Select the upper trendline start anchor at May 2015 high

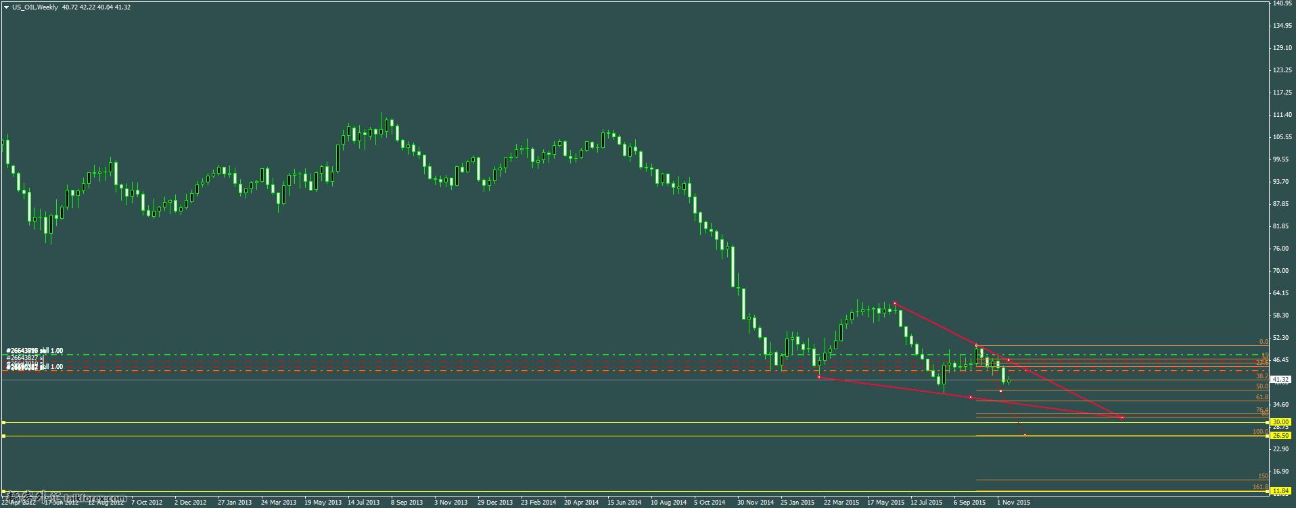coord(894,303)
